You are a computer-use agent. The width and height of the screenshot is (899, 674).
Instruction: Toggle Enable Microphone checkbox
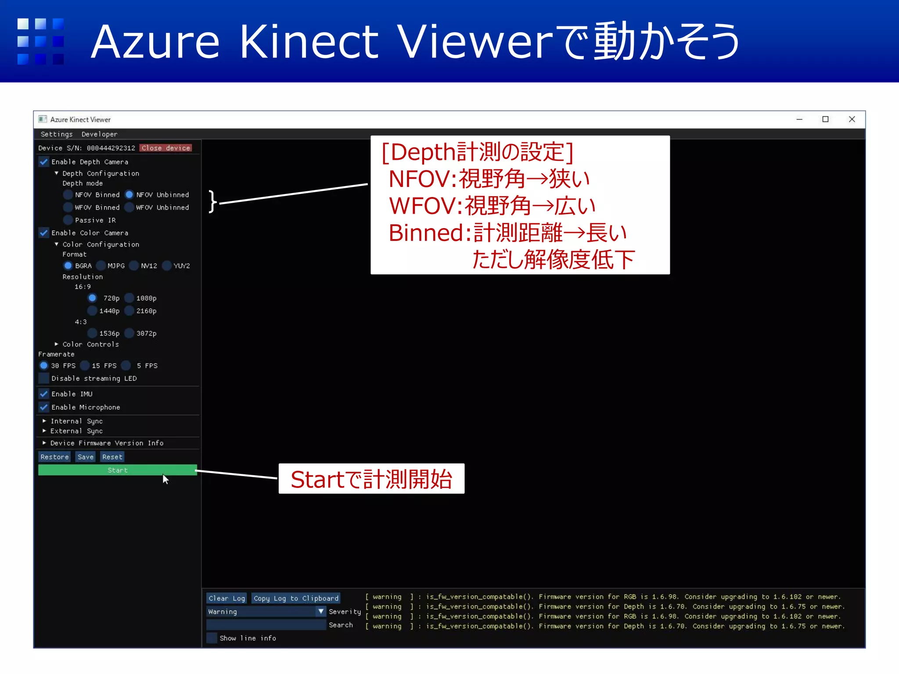44,407
